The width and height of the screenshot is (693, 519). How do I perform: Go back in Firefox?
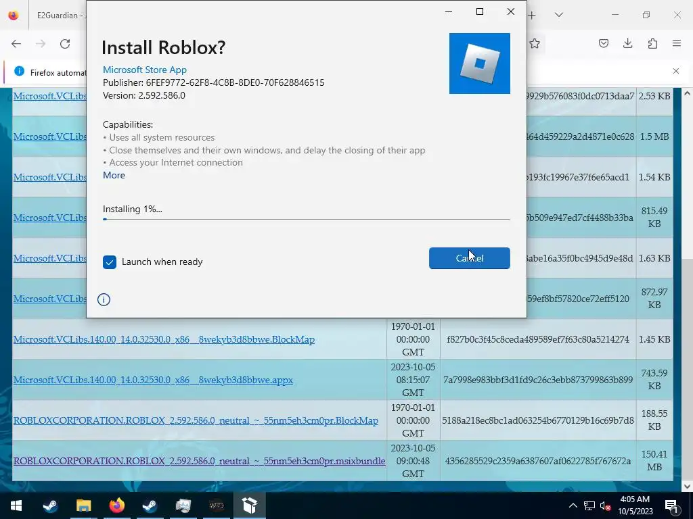click(16, 44)
